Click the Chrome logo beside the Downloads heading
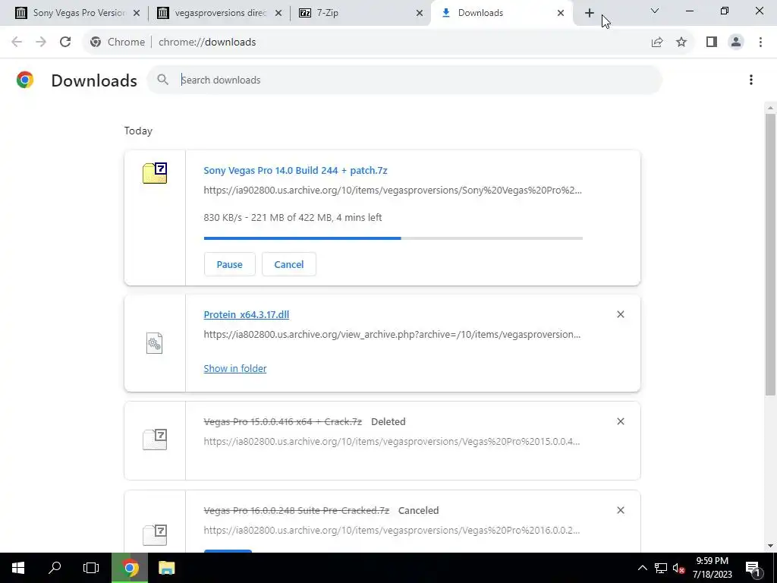This screenshot has height=583, width=777. point(25,80)
